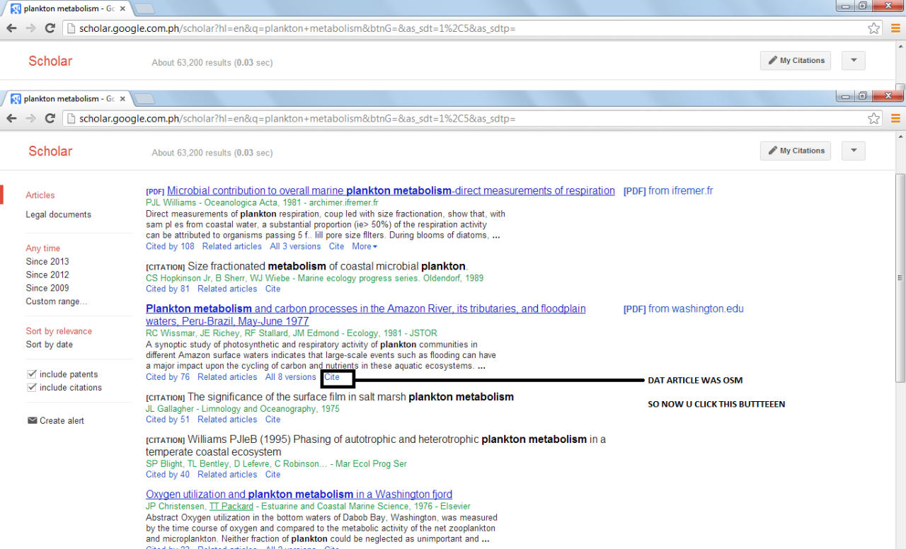Click Related articles under Cited by 108

(x=232, y=246)
